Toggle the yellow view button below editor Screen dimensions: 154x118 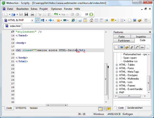pos(109,109)
